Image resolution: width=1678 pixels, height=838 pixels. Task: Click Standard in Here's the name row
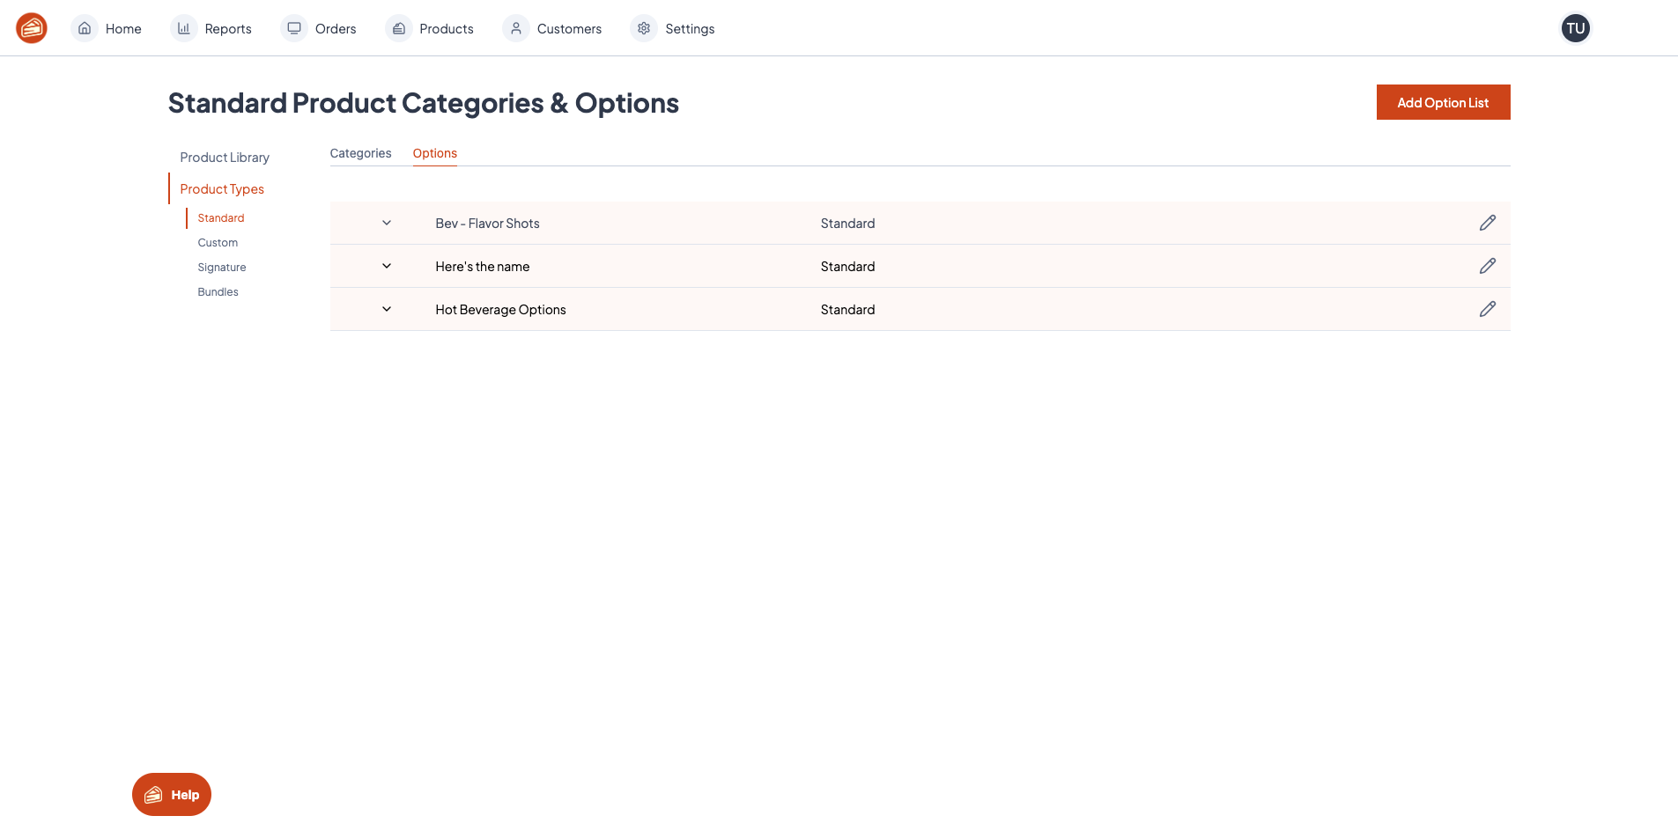click(847, 267)
